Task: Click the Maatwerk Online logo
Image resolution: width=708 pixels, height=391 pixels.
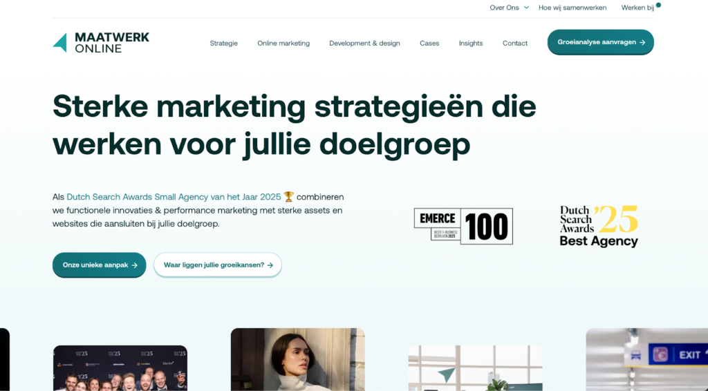Action: coord(101,42)
